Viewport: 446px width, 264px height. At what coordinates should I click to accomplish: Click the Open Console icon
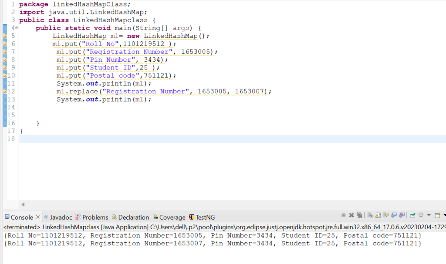coord(437,215)
